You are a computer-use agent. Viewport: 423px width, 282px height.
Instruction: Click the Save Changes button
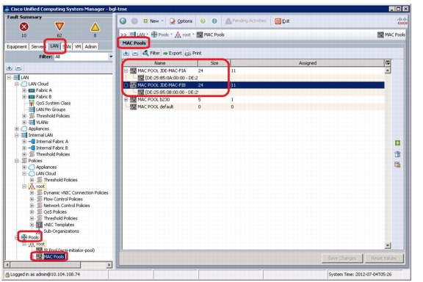[x=342, y=258]
